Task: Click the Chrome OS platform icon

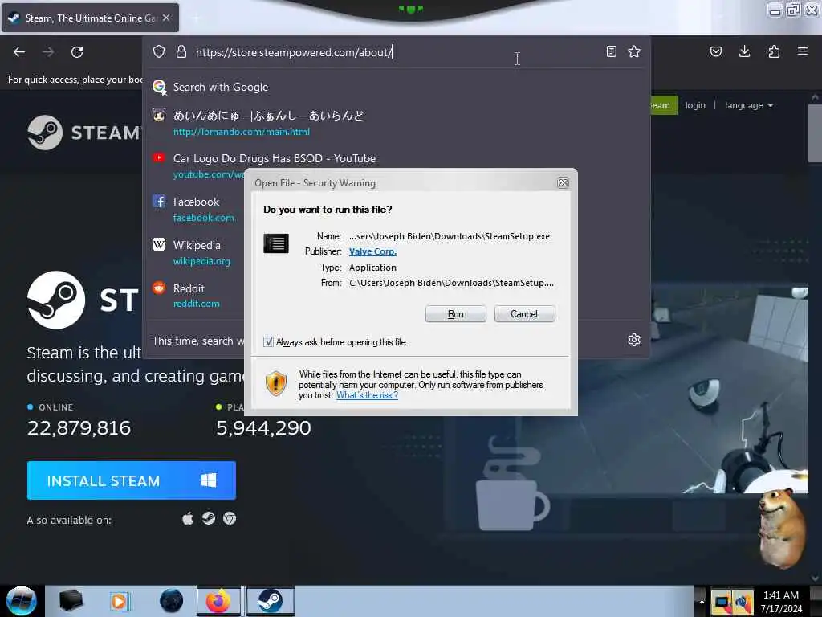Action: pyautogui.click(x=230, y=519)
